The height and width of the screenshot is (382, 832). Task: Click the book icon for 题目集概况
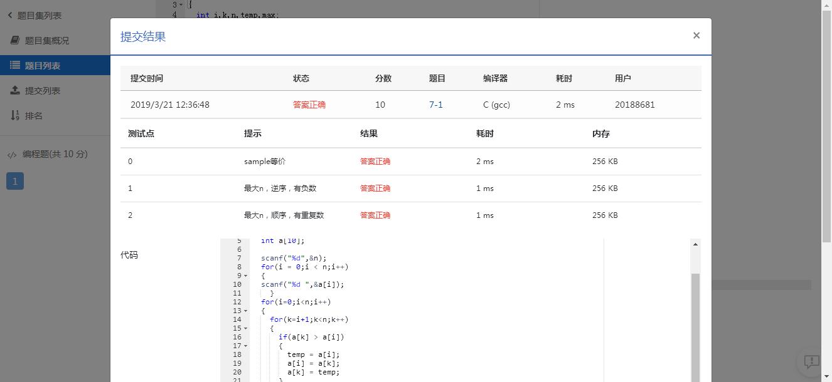click(15, 40)
